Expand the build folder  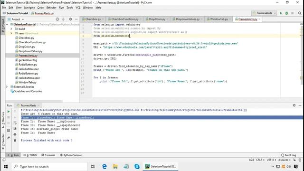[x=11, y=29]
